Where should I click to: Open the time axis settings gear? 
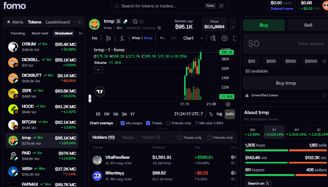[228, 104]
